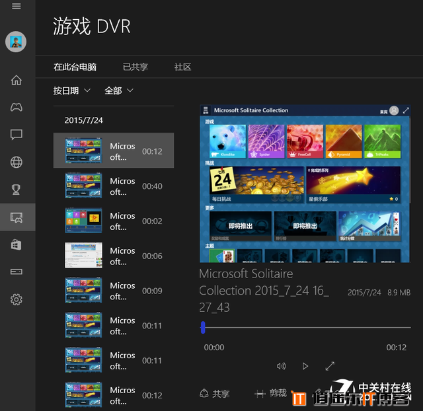This screenshot has height=411, width=423.
Task: Go to Home in sidebar
Action: point(16,80)
